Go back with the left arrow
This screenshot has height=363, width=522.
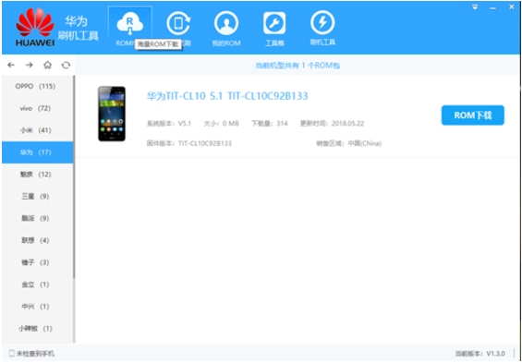pyautogui.click(x=11, y=65)
